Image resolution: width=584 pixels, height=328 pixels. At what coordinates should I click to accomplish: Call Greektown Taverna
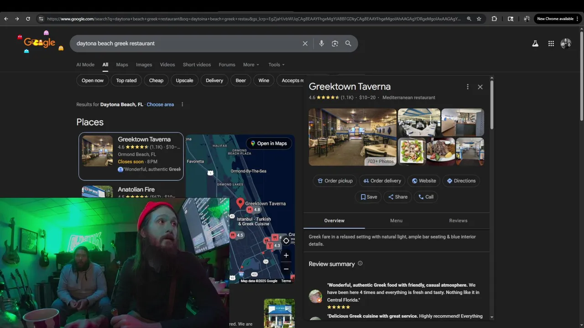pyautogui.click(x=426, y=197)
